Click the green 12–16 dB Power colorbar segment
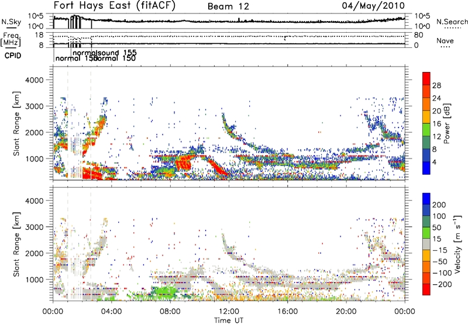This screenshot has height=324, width=468. pos(426,130)
